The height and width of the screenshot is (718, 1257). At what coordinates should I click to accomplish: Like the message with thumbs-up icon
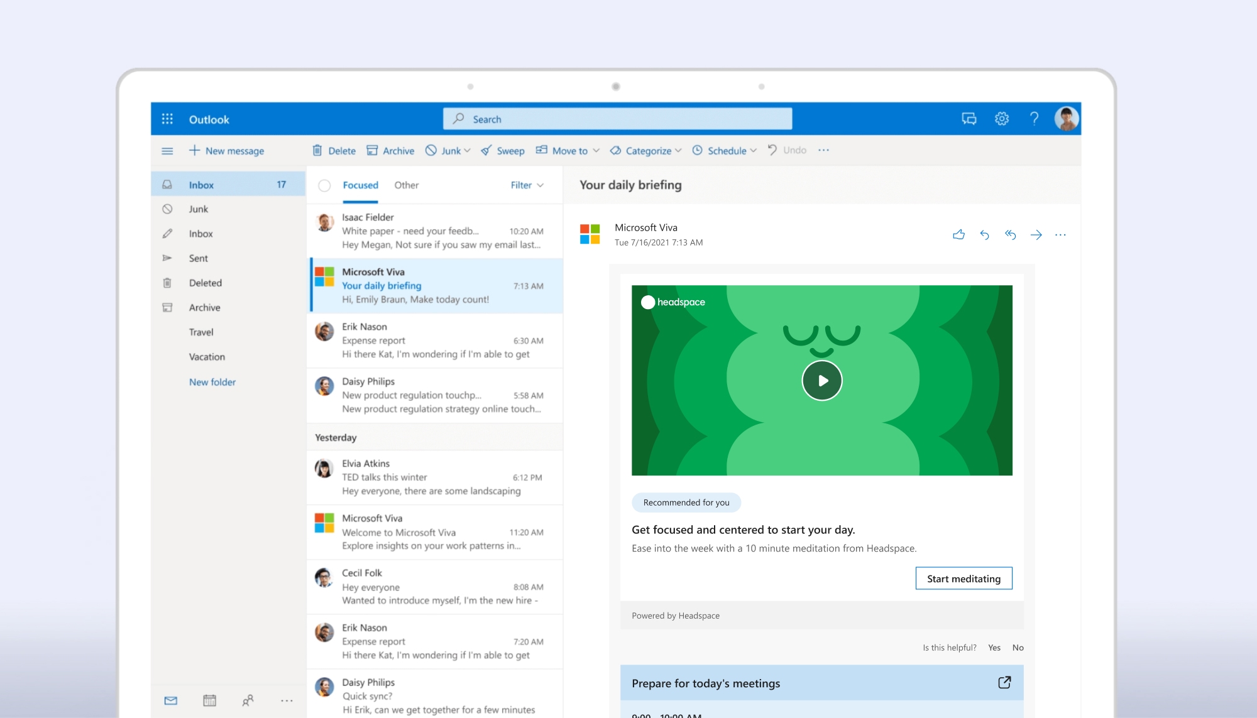(958, 235)
